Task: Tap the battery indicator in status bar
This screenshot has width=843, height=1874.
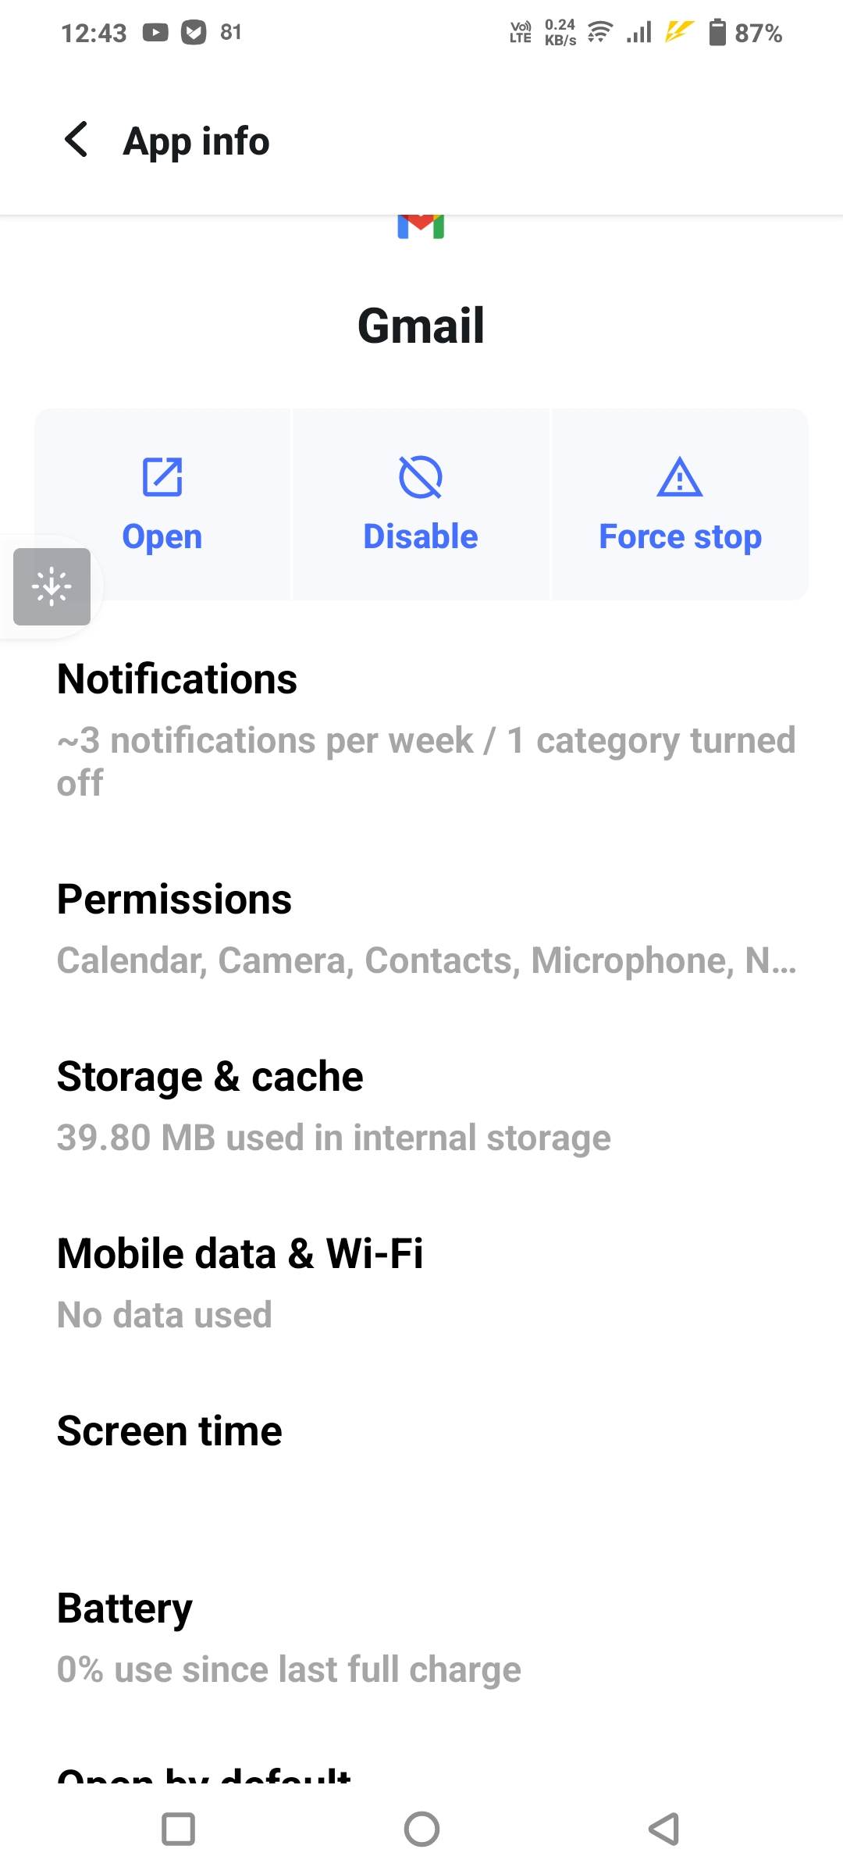Action: pos(717,33)
